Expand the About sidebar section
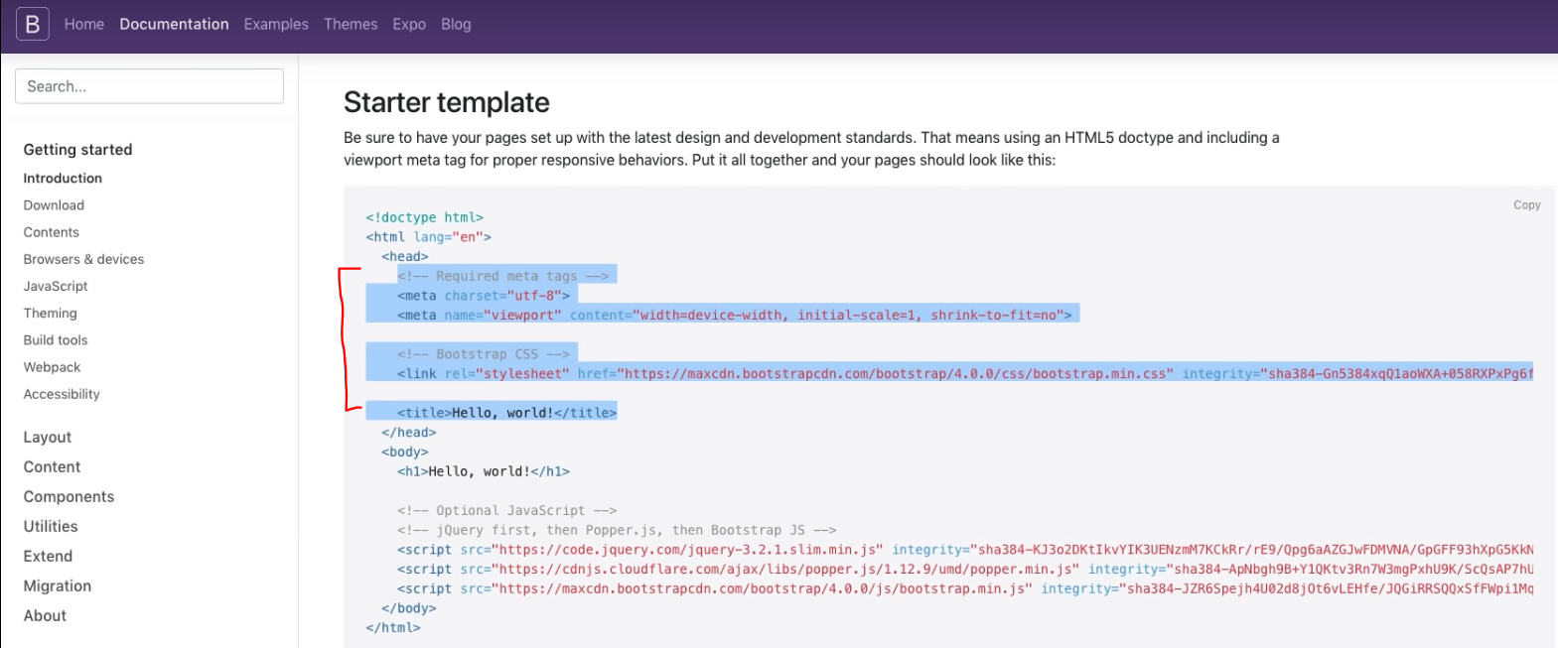Image resolution: width=1558 pixels, height=648 pixels. [x=45, y=616]
